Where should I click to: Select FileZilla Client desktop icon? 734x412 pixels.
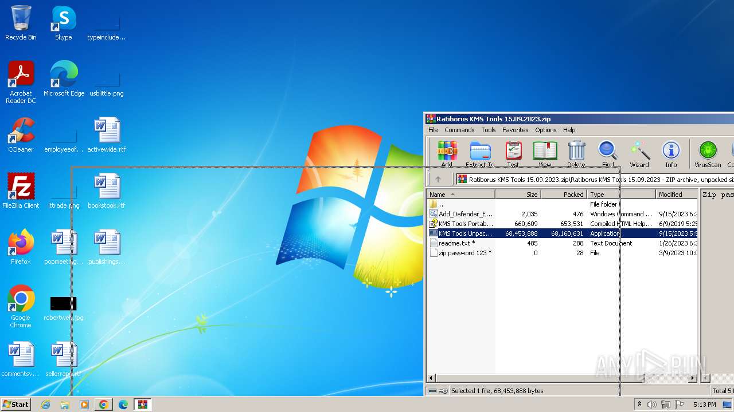coord(21,191)
